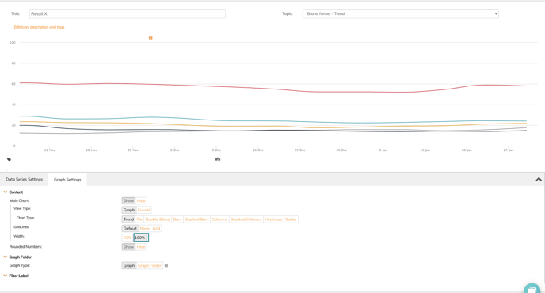Click the Title input field
The image size is (545, 293).
[128, 14]
